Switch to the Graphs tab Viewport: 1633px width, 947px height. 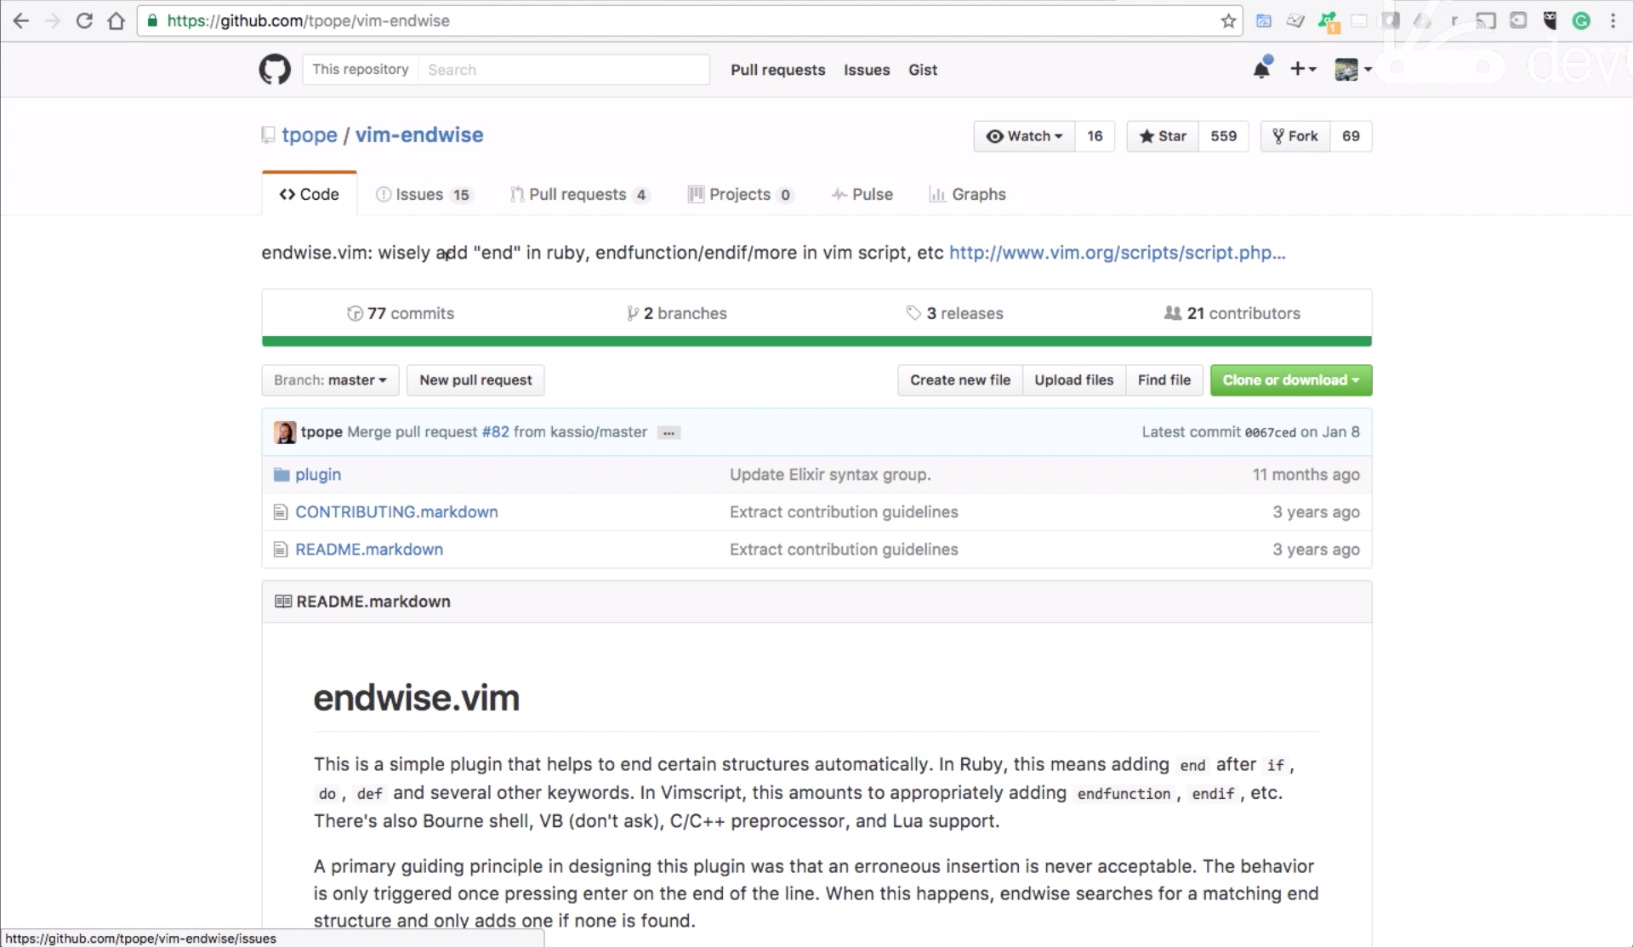pyautogui.click(x=968, y=194)
